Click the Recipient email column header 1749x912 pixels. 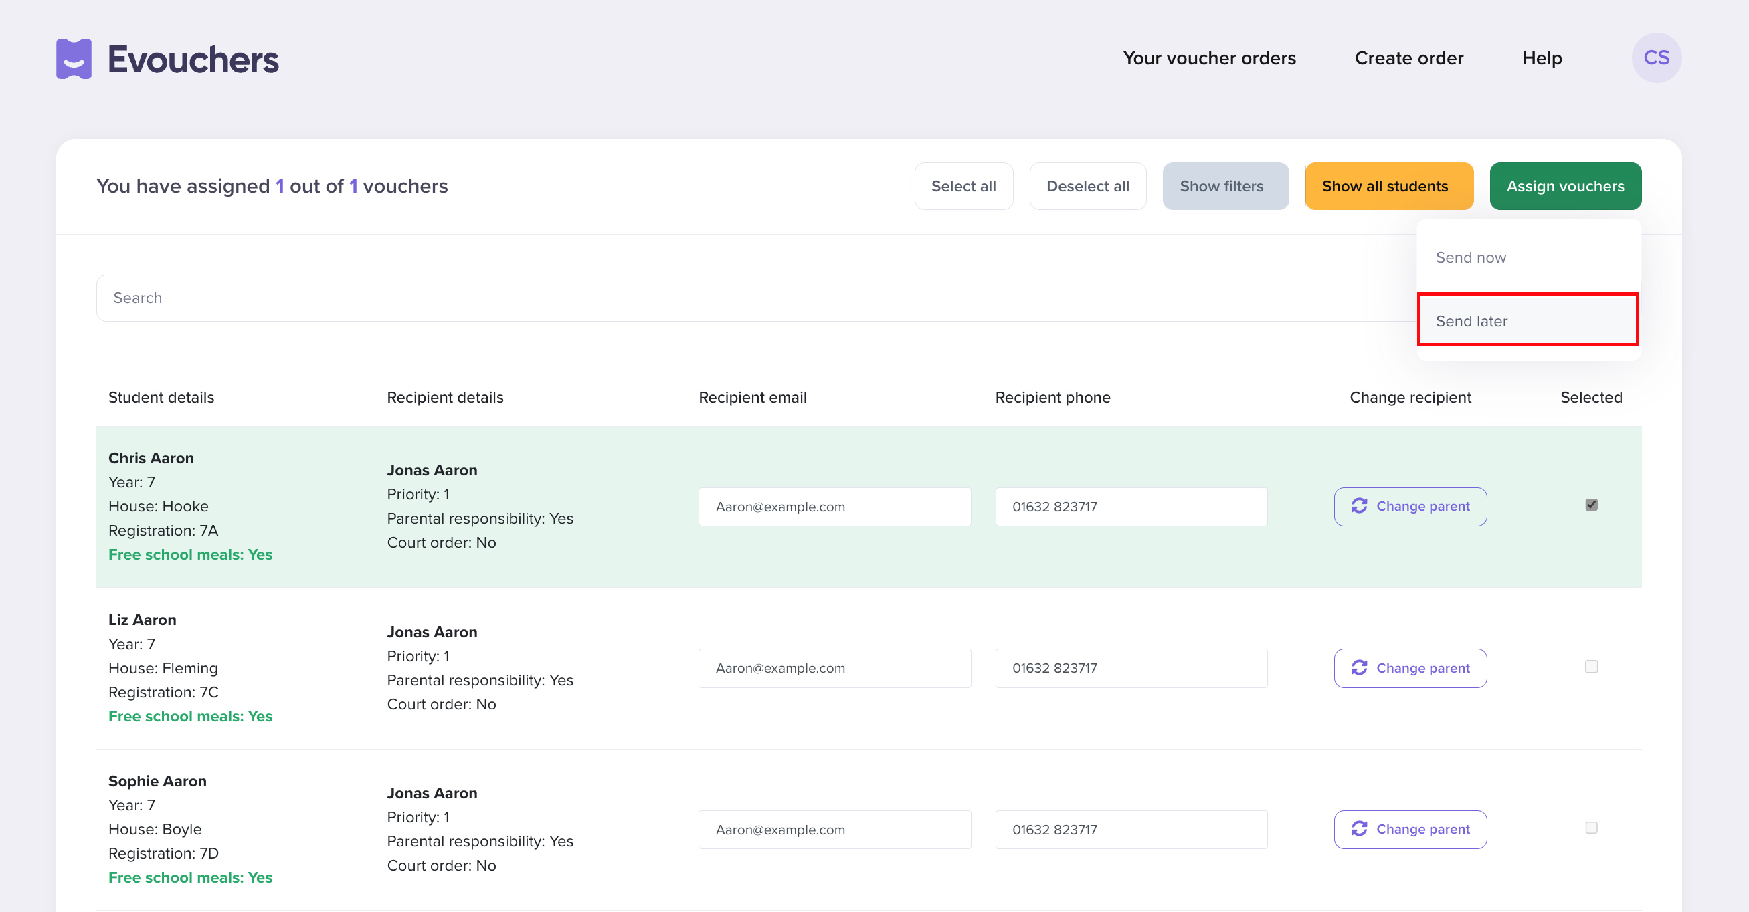[752, 397]
